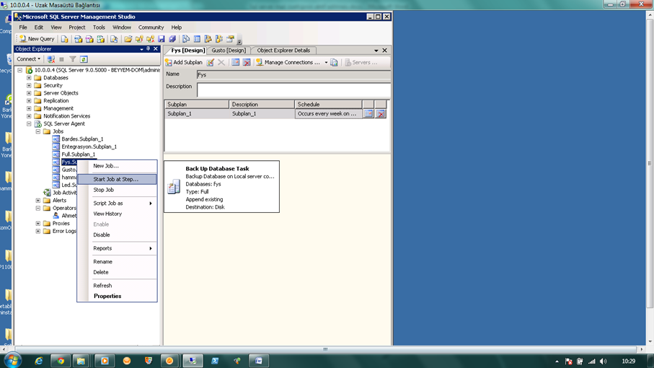This screenshot has height=368, width=654.
Task: Open the Tools menu
Action: (99, 27)
